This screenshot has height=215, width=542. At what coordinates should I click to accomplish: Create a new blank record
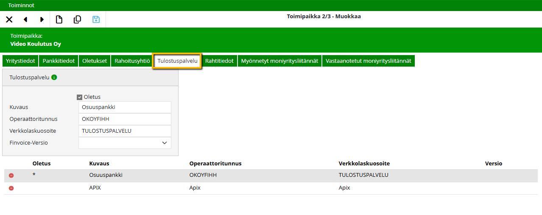point(59,20)
